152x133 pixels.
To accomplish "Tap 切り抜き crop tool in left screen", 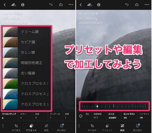I will pyautogui.click(x=16, y=128).
